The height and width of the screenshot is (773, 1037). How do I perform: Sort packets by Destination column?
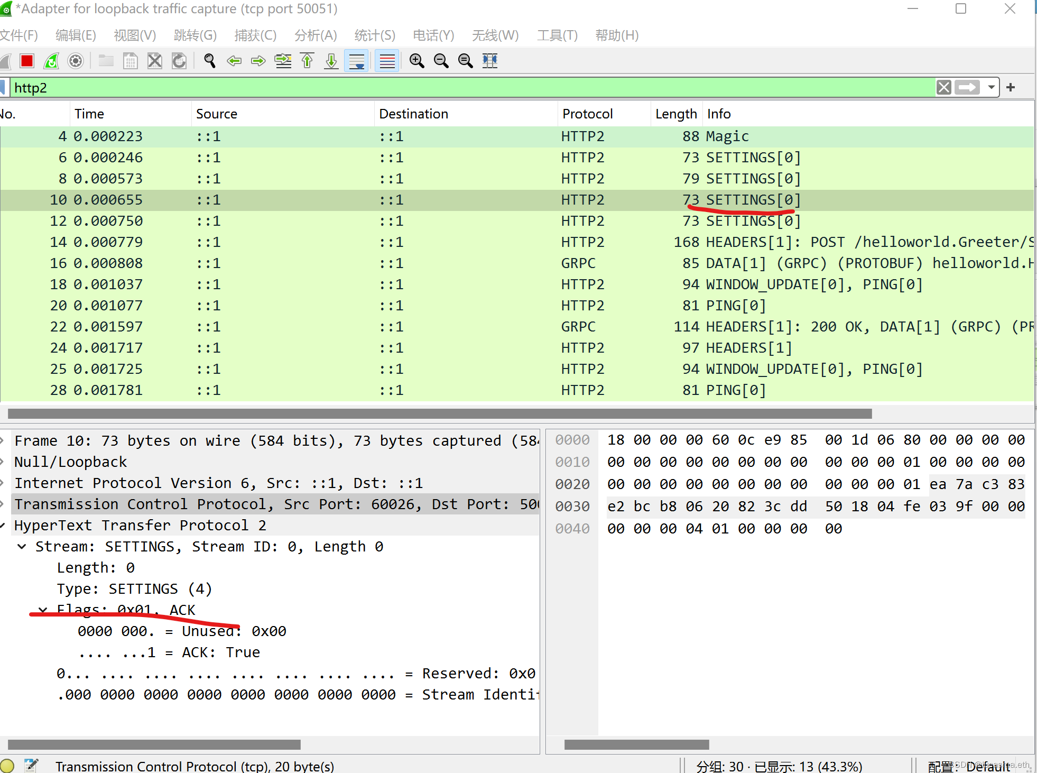[466, 114]
